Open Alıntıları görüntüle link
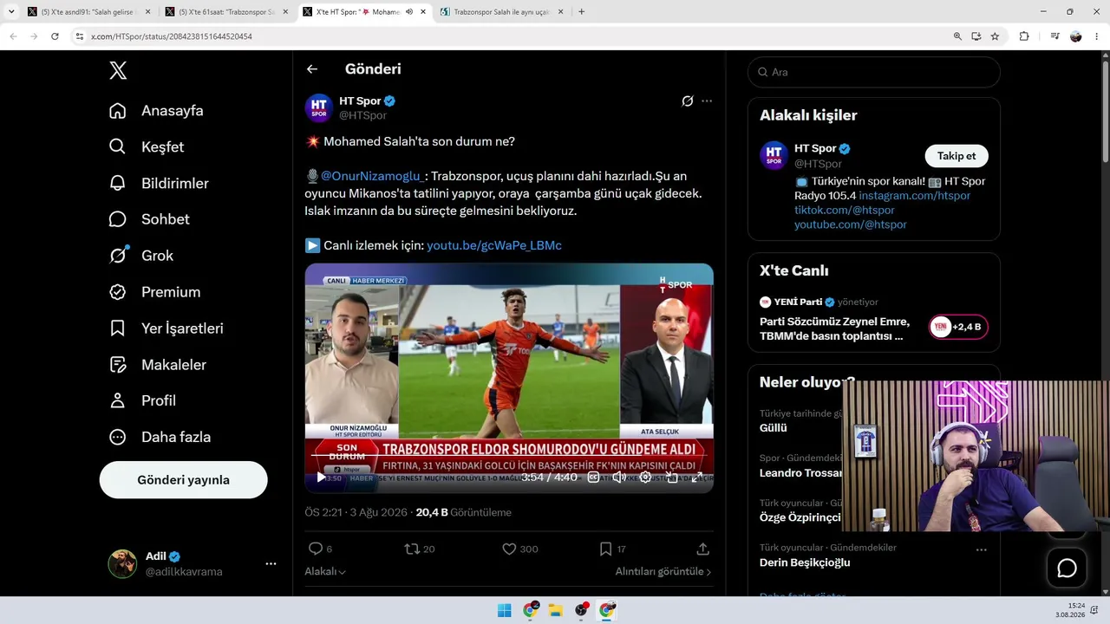The width and height of the screenshot is (1110, 624). (x=663, y=572)
